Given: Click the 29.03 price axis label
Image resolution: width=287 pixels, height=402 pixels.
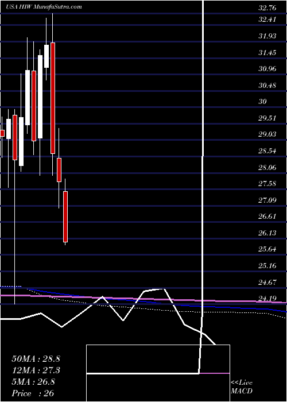Looking at the screenshot, I should coord(267,134).
